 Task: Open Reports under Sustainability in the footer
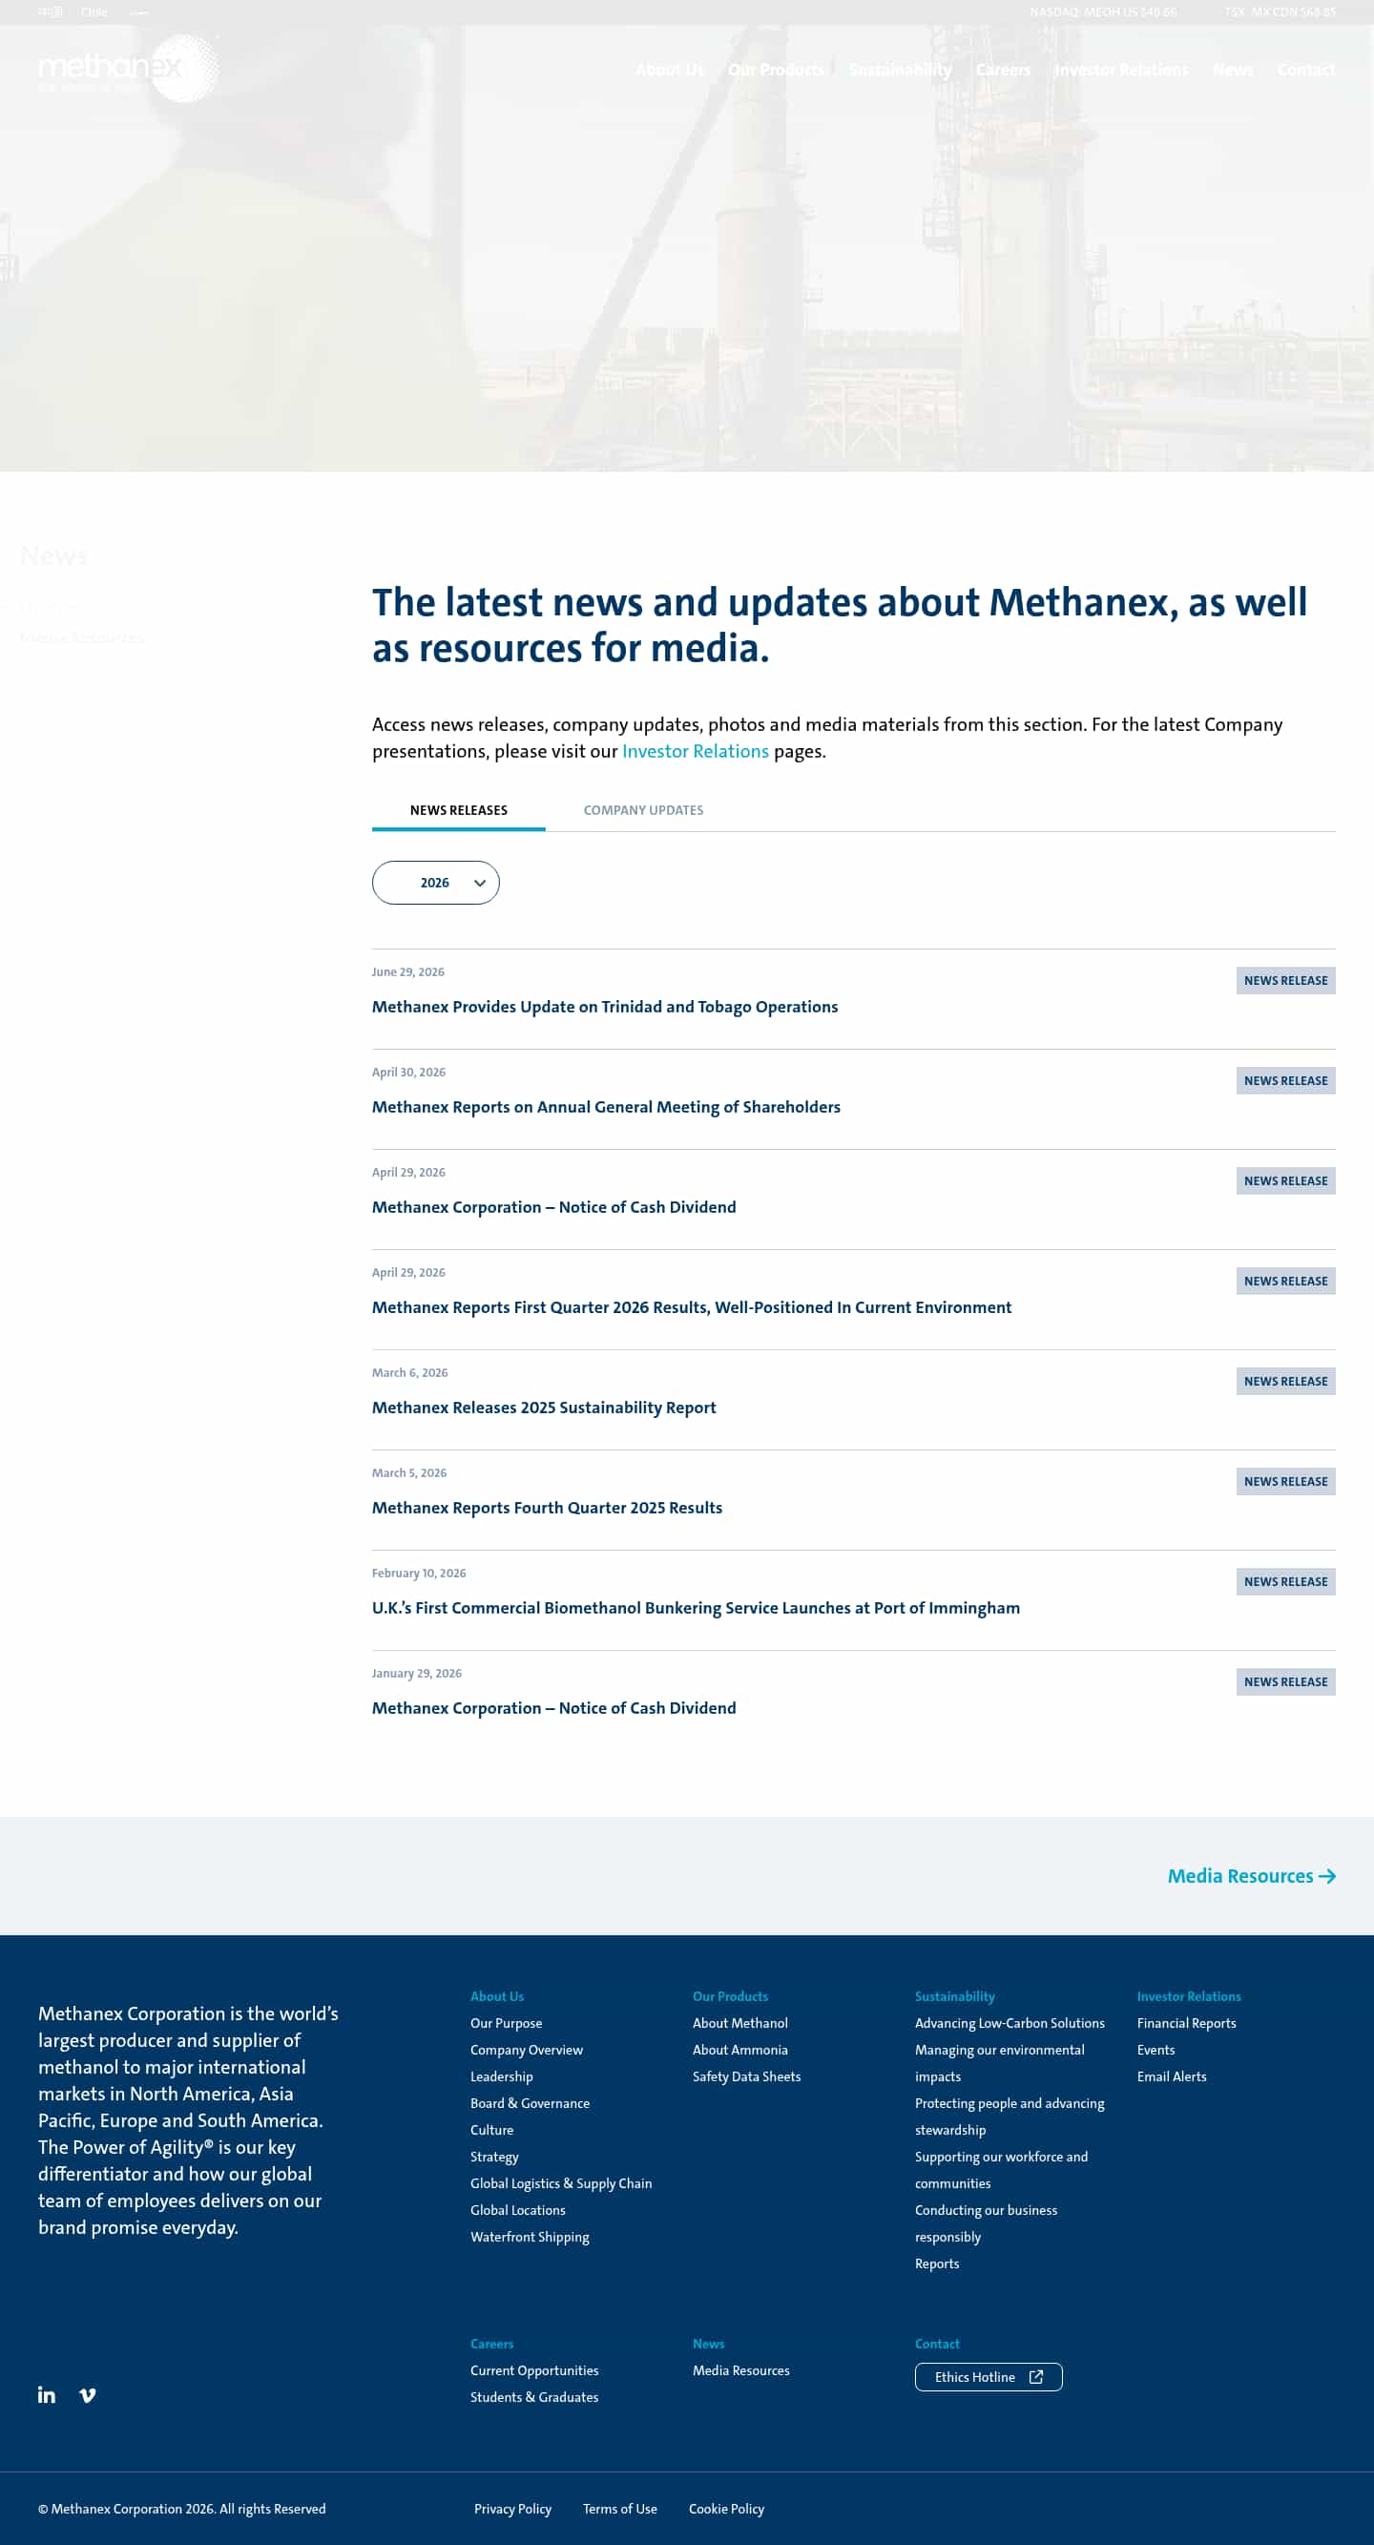click(936, 2263)
